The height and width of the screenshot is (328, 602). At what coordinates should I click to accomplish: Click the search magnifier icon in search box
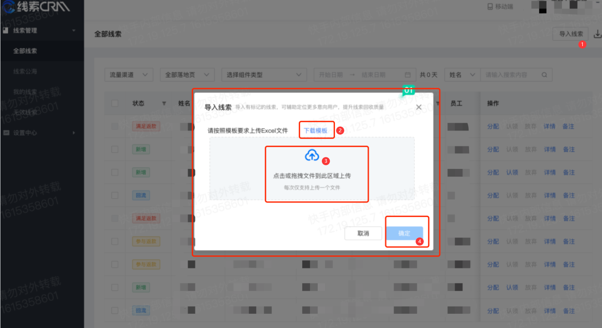click(x=544, y=75)
